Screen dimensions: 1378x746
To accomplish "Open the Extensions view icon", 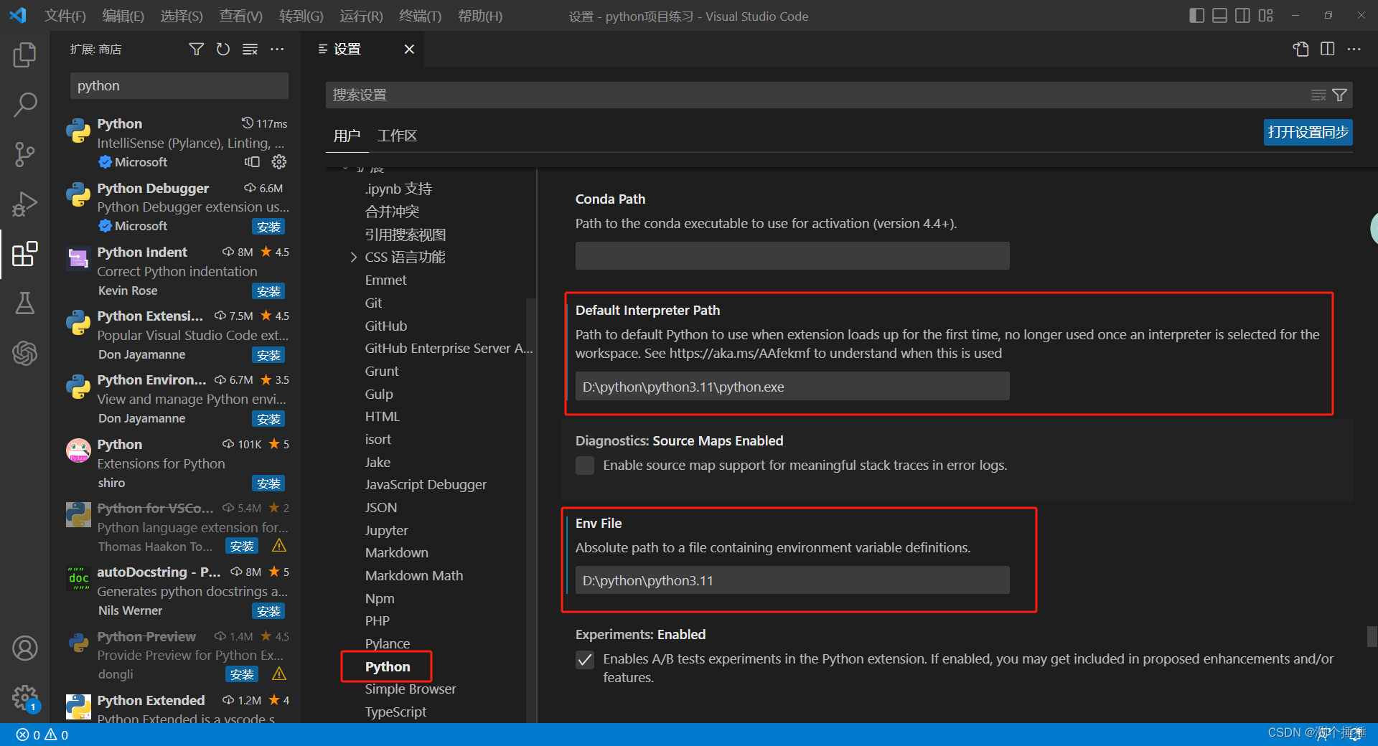I will 24,254.
